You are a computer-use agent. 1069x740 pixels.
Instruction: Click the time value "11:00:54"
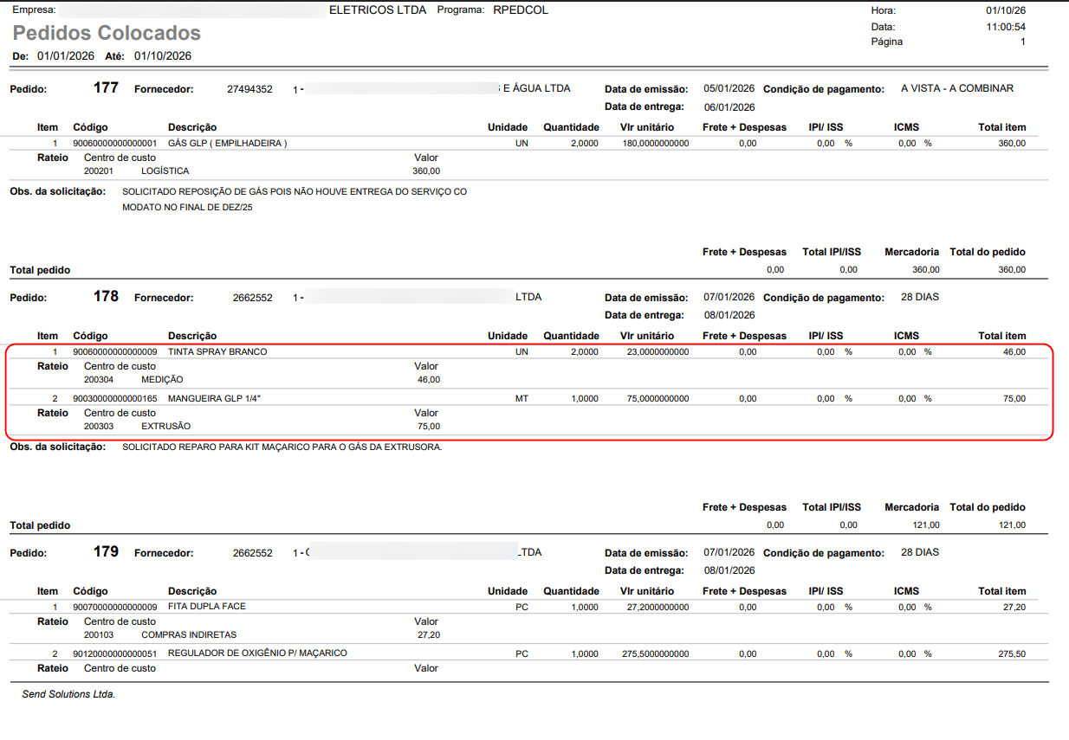[1006, 26]
